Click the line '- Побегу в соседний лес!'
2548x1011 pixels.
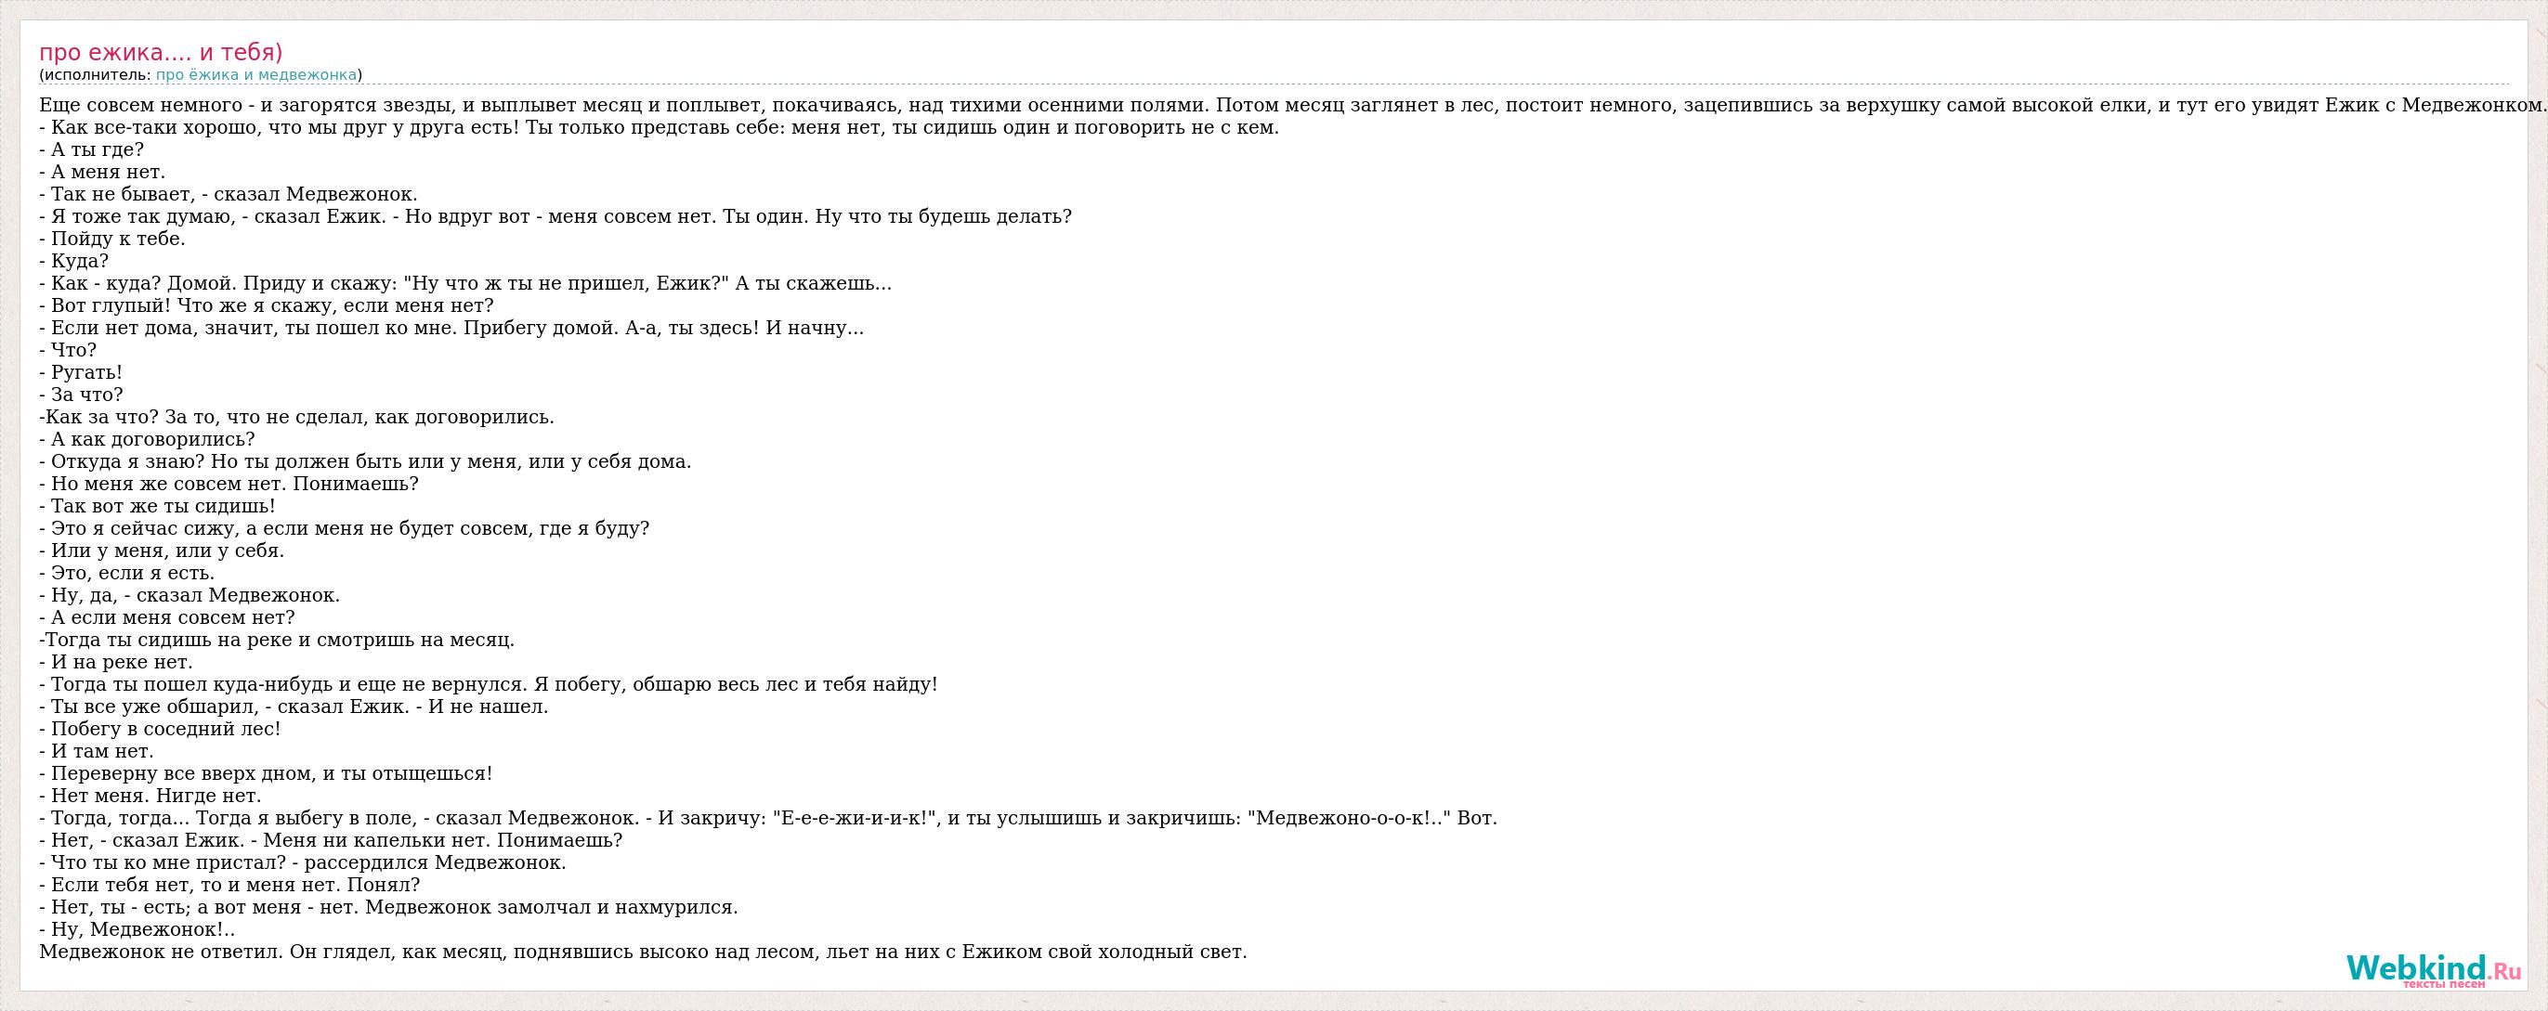pyautogui.click(x=161, y=730)
